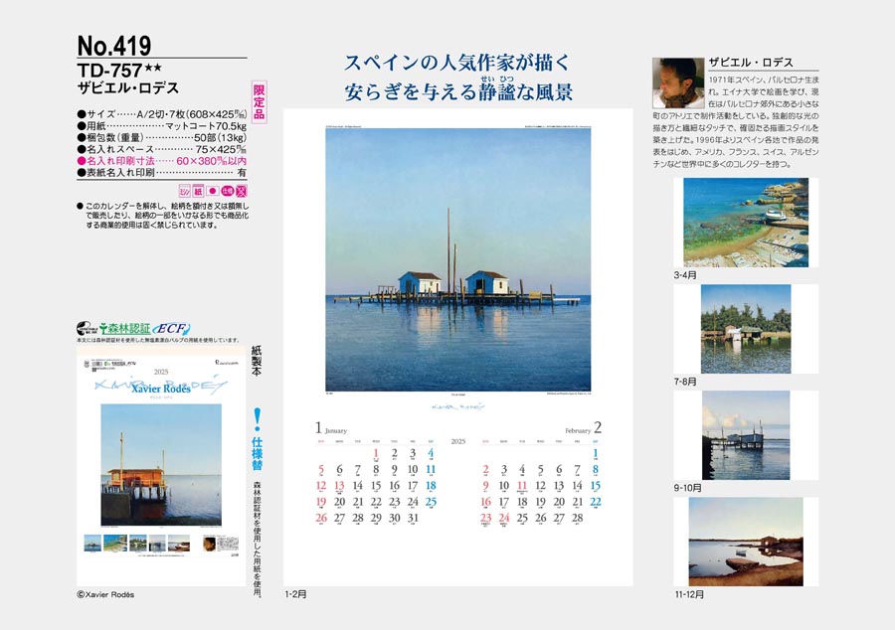Click the blue exclamation mark above 仕様替
This screenshot has height=630, width=895.
[x=258, y=419]
